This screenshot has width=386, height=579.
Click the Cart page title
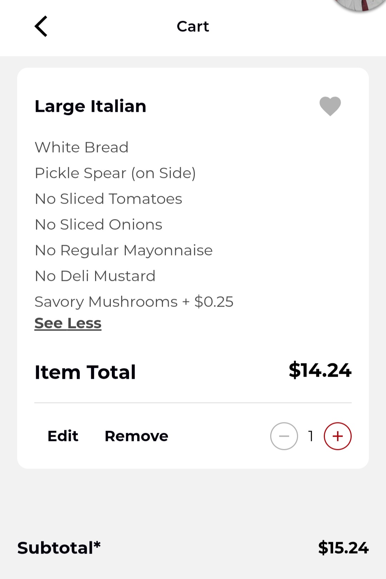193,26
